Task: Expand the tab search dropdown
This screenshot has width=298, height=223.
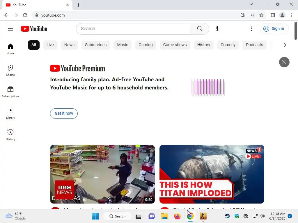Action: click(251, 4)
